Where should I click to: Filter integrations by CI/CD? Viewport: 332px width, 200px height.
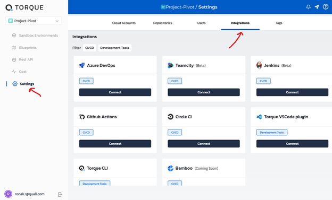pyautogui.click(x=89, y=48)
